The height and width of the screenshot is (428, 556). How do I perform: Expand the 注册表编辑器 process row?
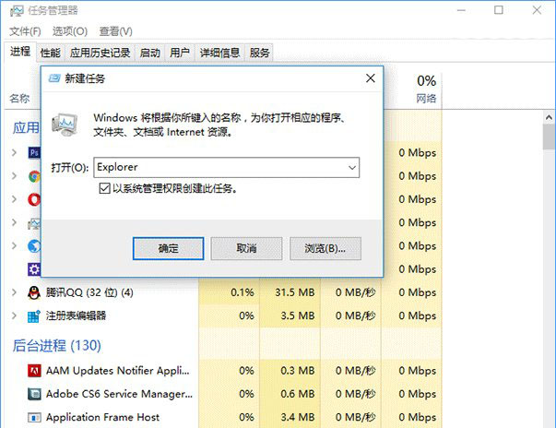click(14, 315)
